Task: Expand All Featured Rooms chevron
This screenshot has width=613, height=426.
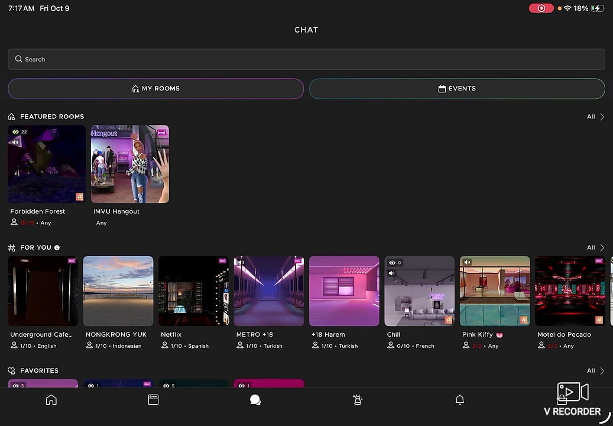Action: tap(602, 117)
